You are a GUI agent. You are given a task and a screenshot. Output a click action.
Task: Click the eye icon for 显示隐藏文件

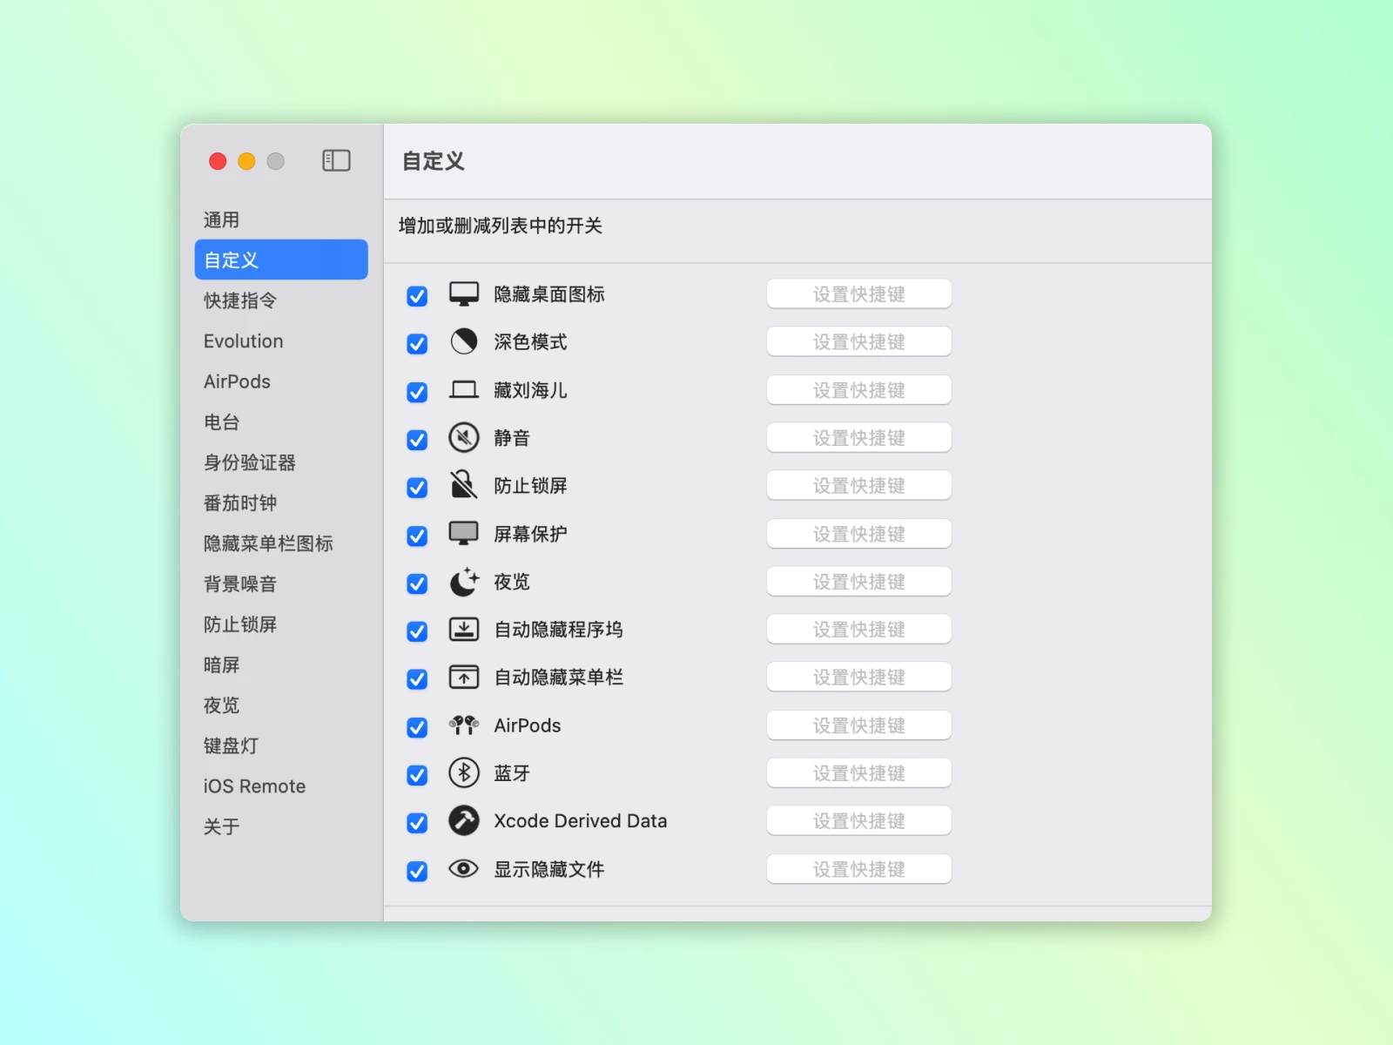[x=464, y=868]
